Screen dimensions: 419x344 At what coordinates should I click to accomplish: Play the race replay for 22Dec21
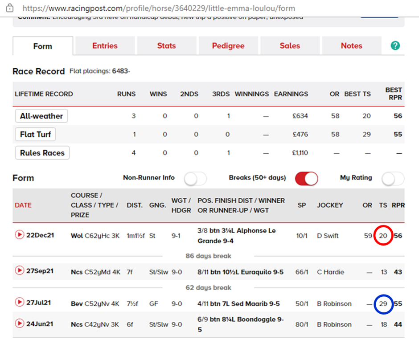coord(20,234)
